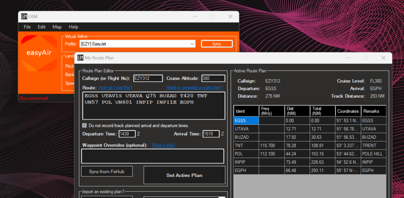404x198 pixels.
Task: Click the easyAir logo image
Action: [x=39, y=53]
